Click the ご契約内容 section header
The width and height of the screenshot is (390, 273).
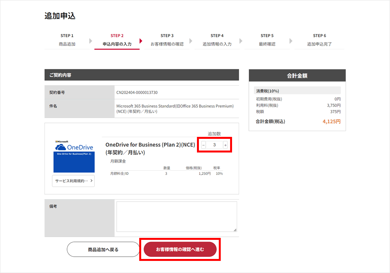pyautogui.click(x=142, y=75)
